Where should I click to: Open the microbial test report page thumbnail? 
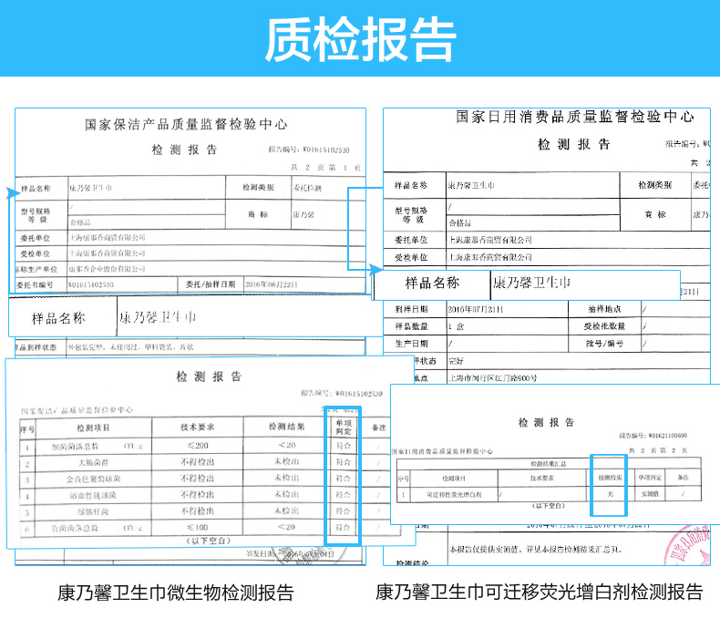click(x=190, y=336)
